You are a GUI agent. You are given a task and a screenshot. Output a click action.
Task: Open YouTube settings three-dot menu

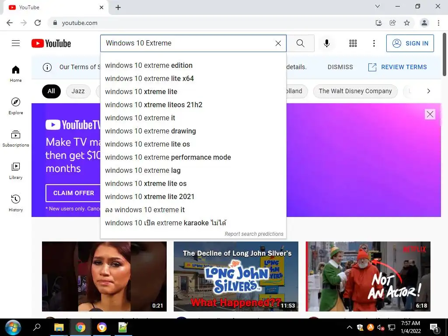(374, 43)
